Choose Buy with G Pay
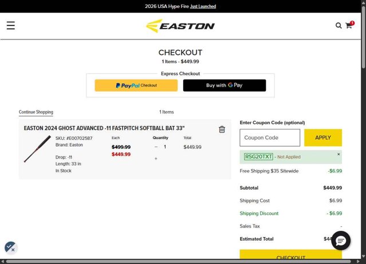The image size is (366, 264). click(225, 85)
